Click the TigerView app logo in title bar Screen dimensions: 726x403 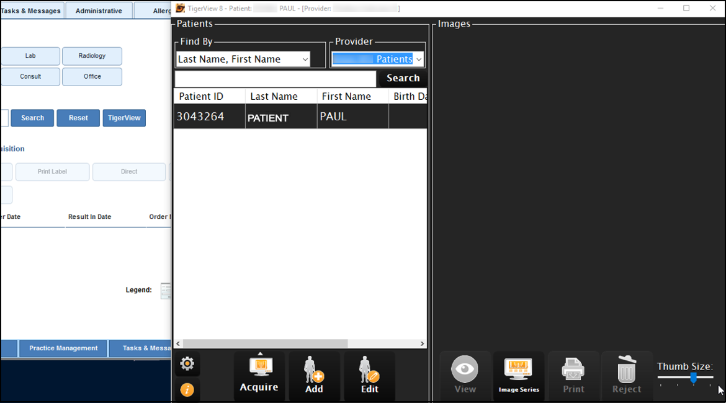(x=180, y=8)
